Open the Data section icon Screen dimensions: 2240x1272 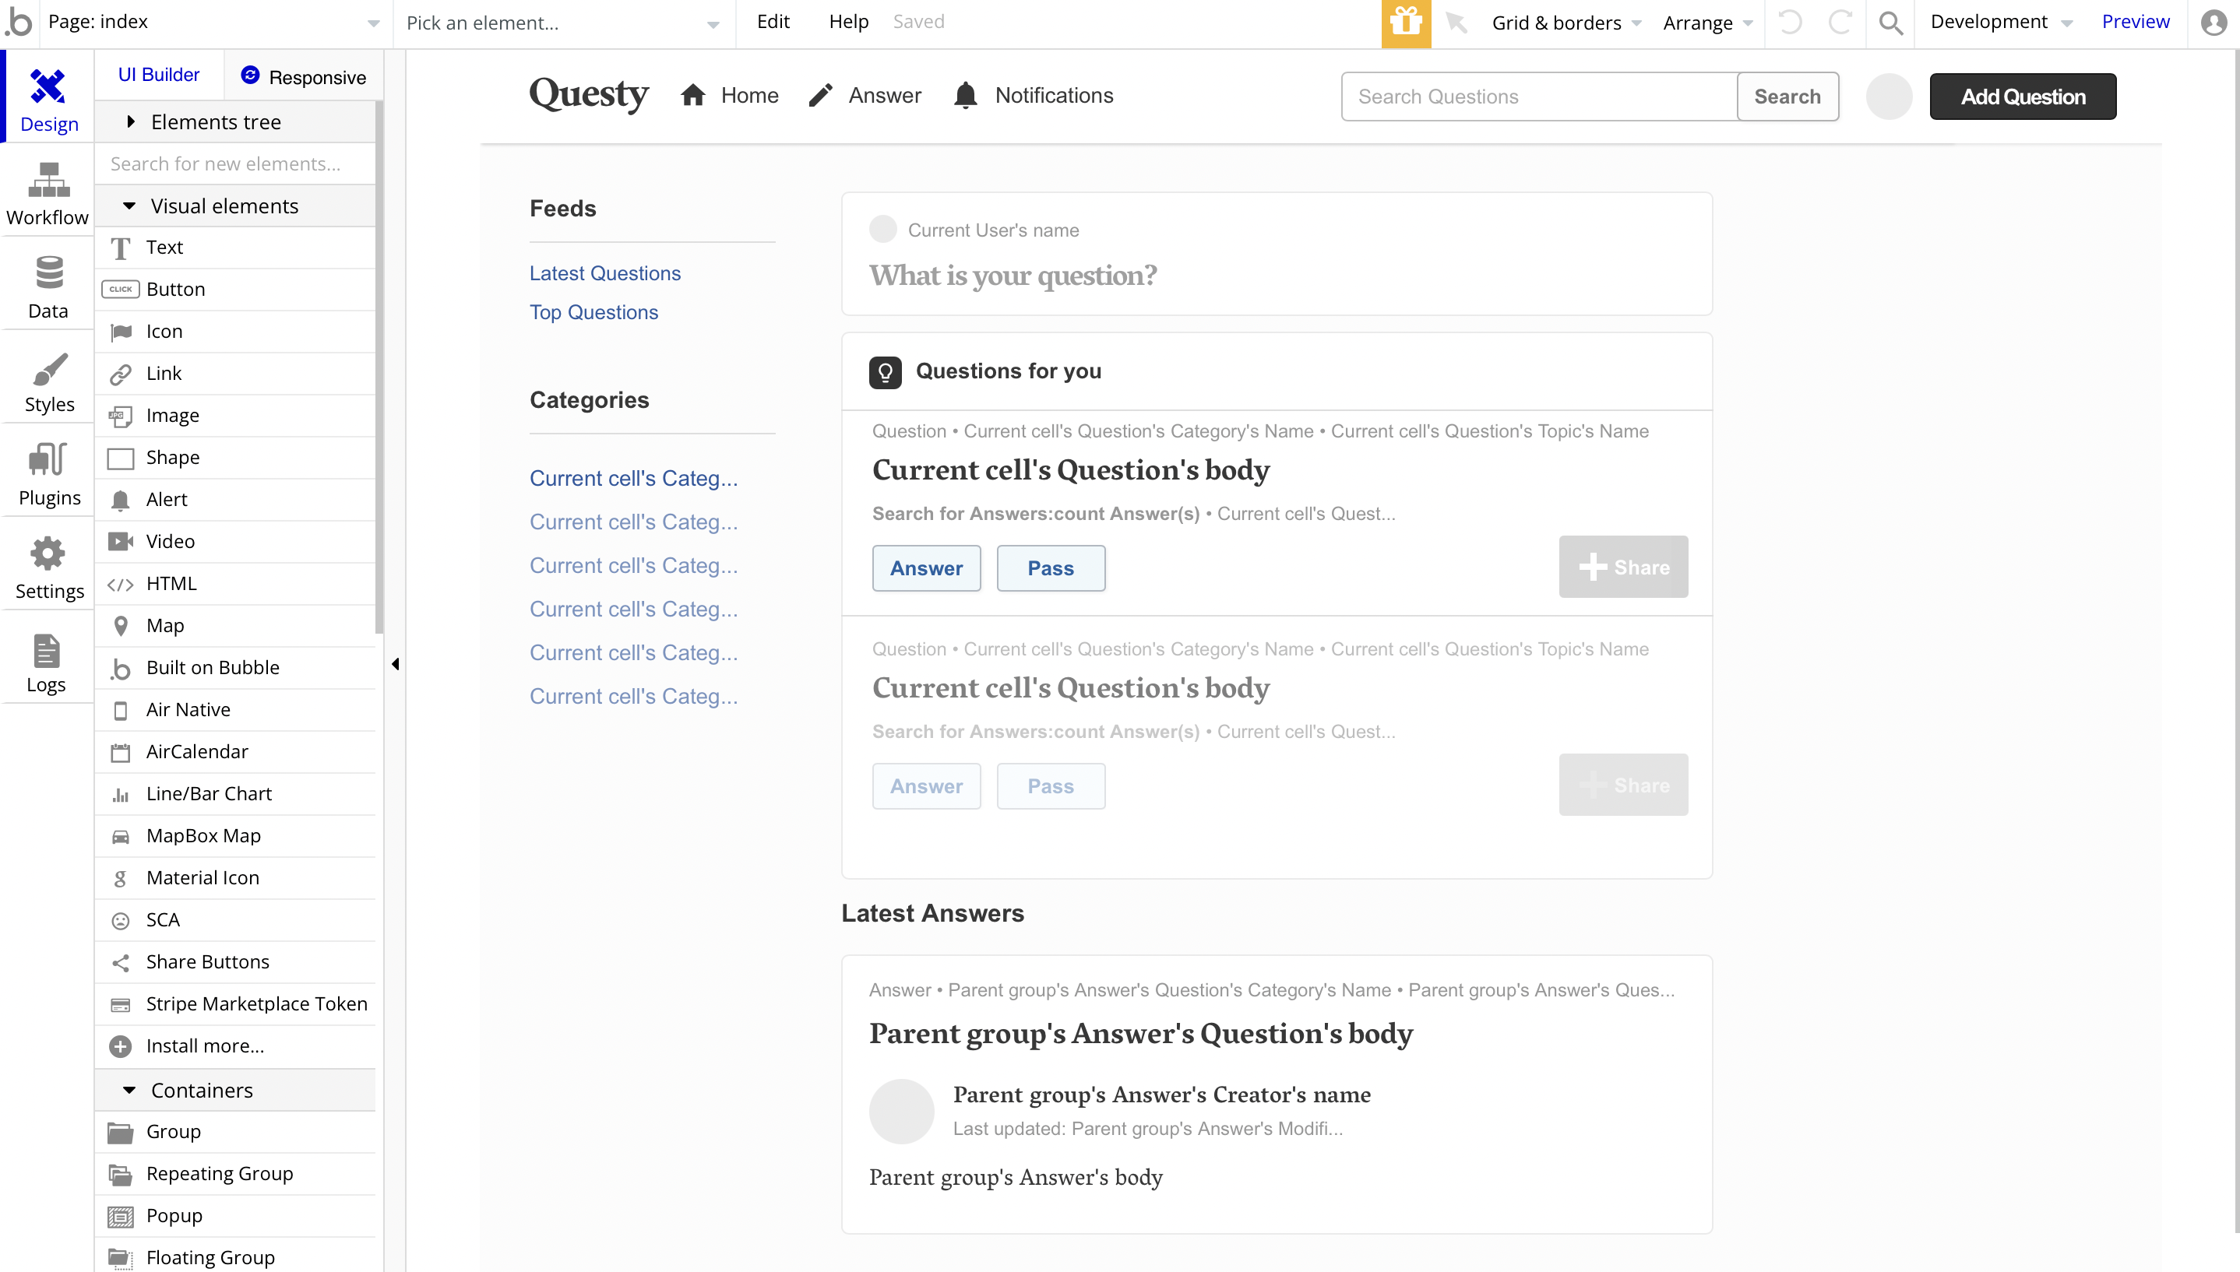point(48,273)
